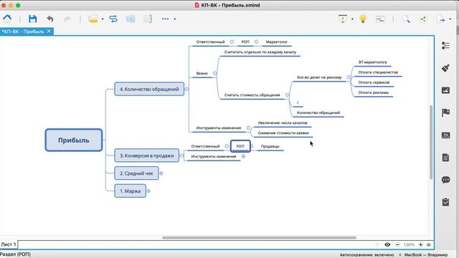Viewport: 459px width, 258px height.
Task: Select Считать отдельно по каждому каналу subtopic
Action: [x=260, y=52]
